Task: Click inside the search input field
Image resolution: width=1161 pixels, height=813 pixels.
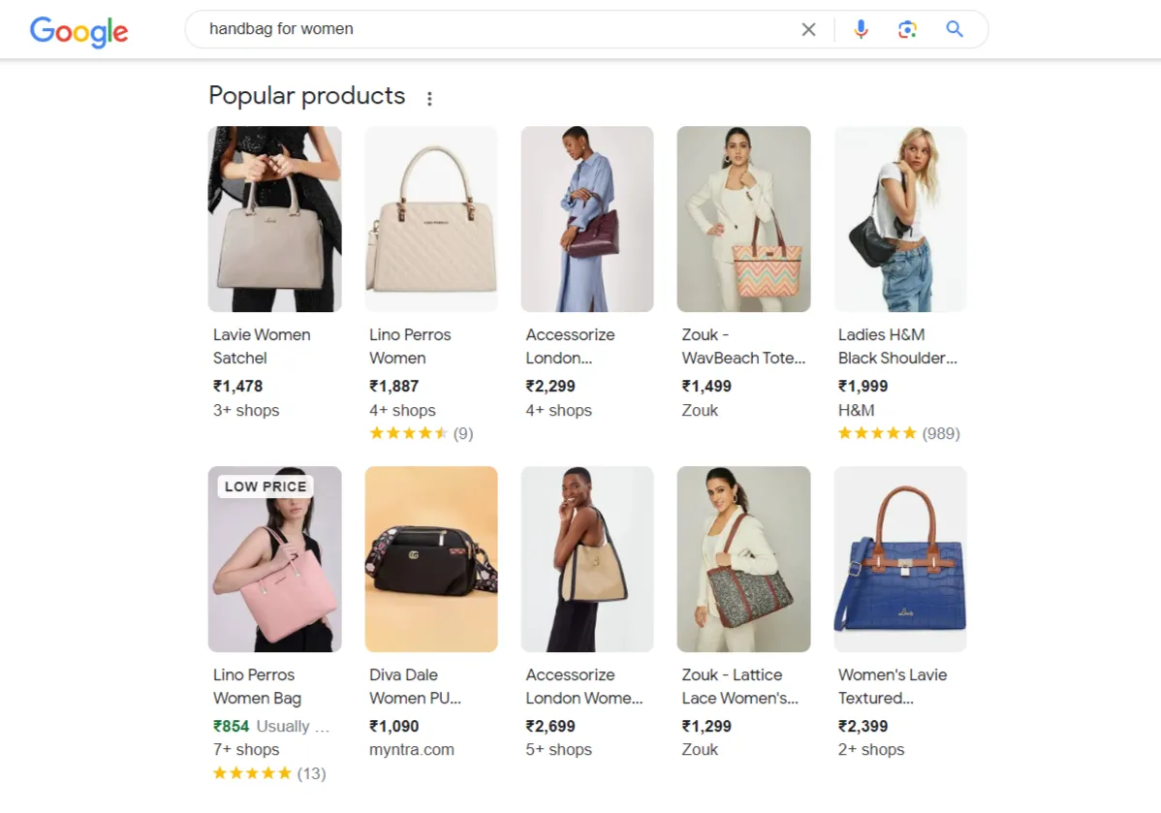Action: point(485,29)
